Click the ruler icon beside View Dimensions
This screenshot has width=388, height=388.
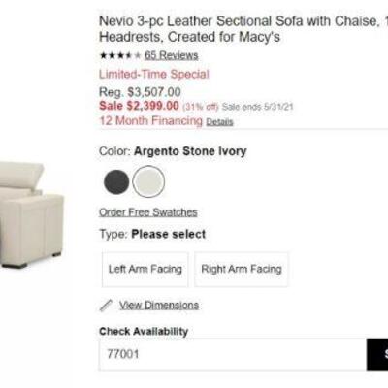[x=106, y=306]
